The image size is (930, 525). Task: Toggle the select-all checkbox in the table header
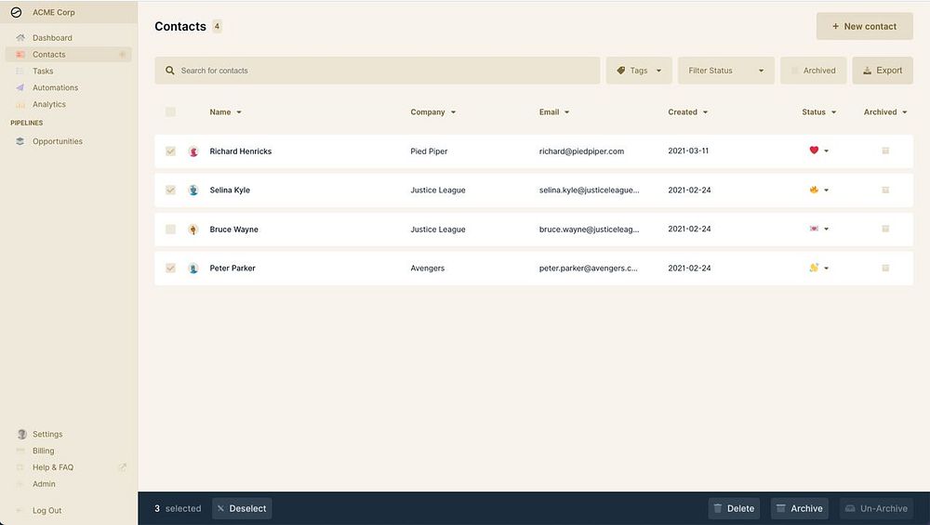pyautogui.click(x=170, y=112)
